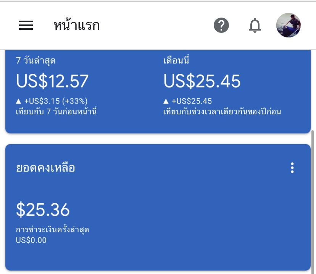Click the US$0.00 last payment amount

tap(31, 240)
